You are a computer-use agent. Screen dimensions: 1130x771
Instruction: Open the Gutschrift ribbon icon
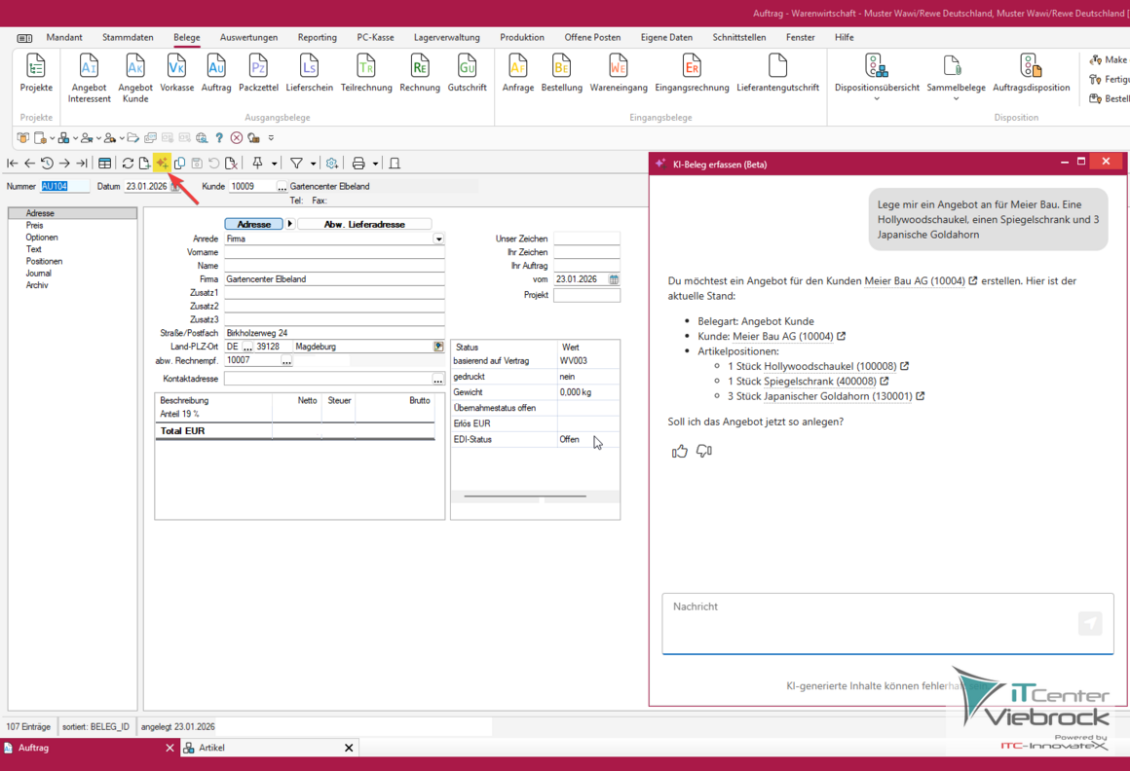467,73
